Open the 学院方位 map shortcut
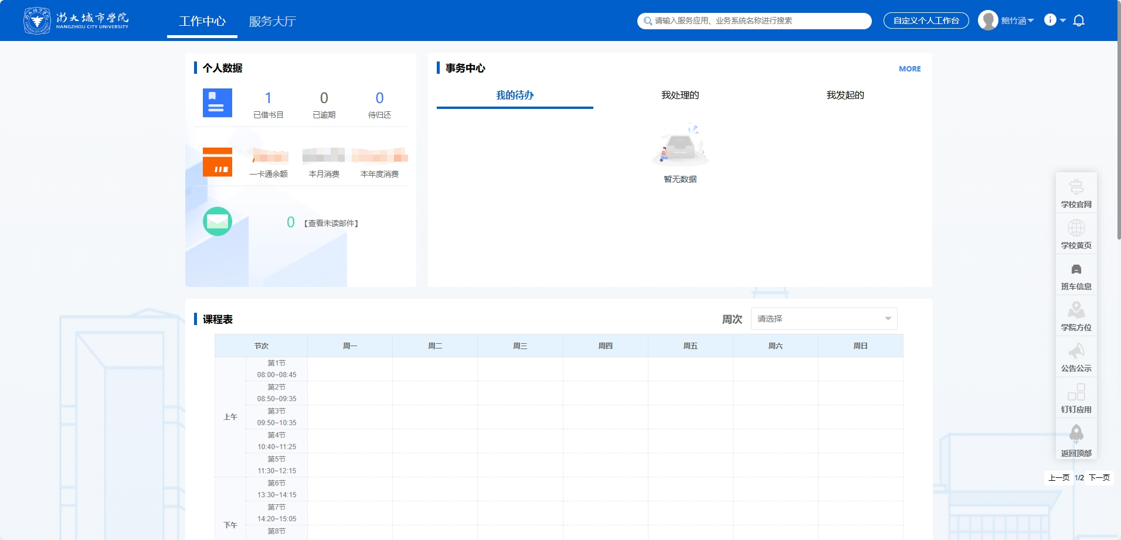 point(1076,316)
